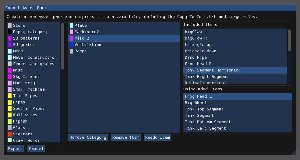
Task: Select Metal construction category
Action: [34, 57]
